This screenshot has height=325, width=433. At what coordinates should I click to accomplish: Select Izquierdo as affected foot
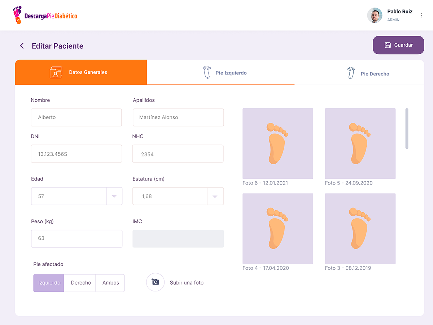coord(49,283)
